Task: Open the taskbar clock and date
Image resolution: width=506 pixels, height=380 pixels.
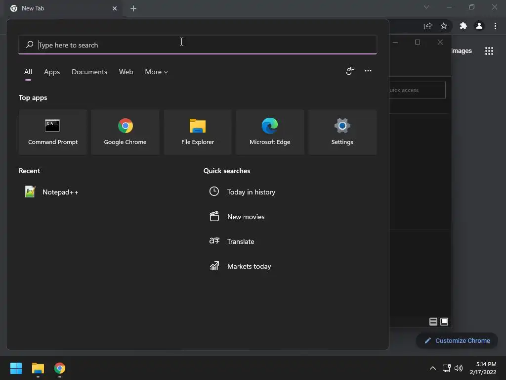Action: 483,368
